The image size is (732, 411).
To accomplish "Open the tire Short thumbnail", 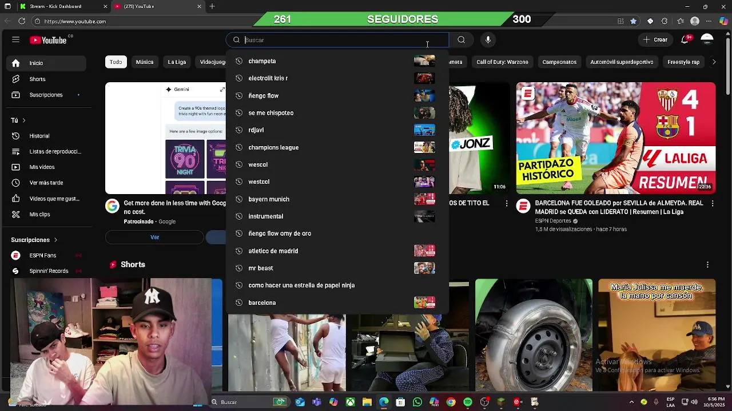I will pos(534,335).
